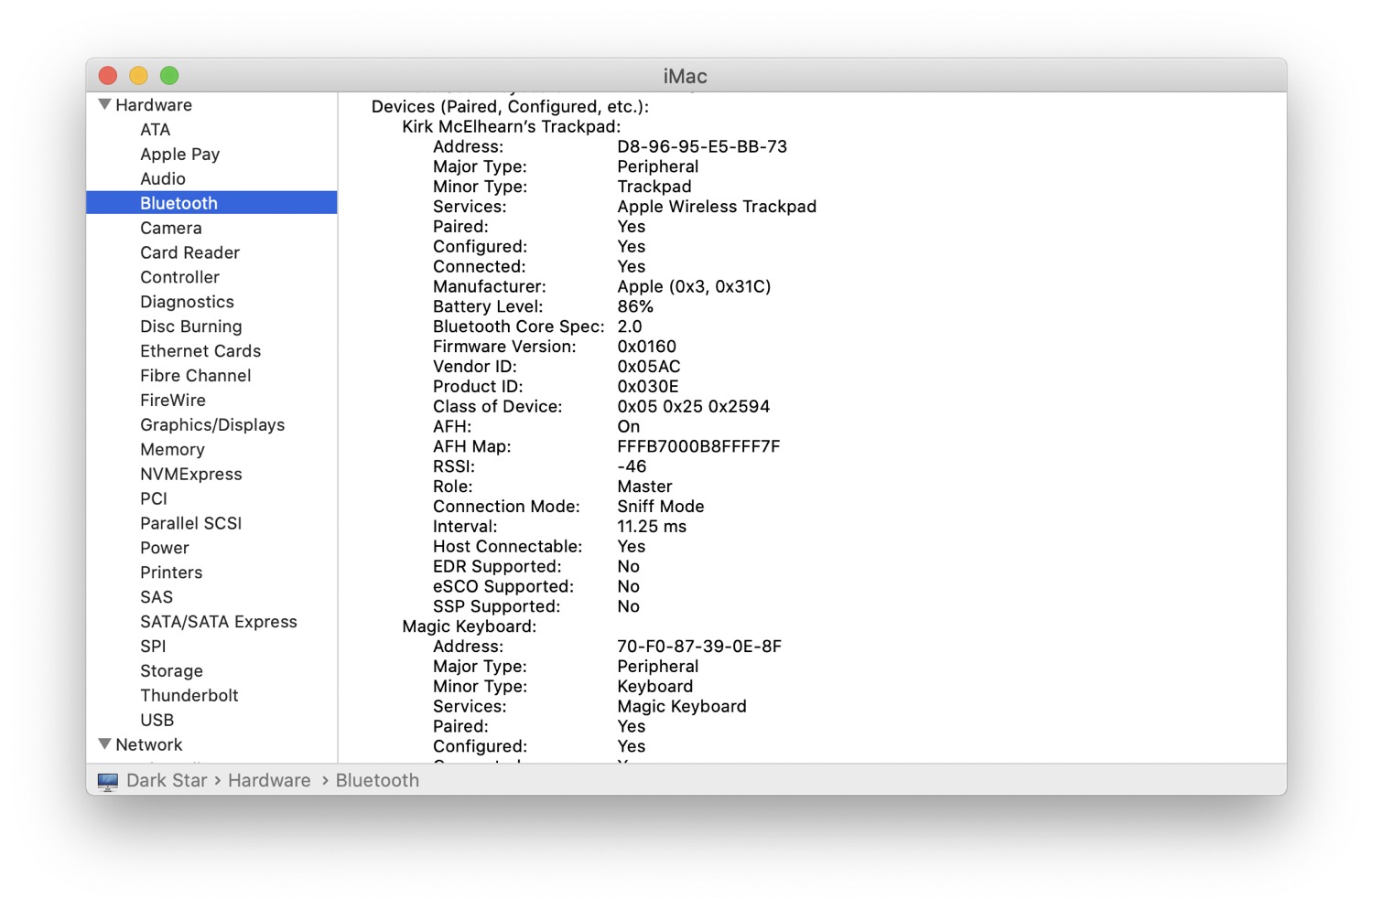Click the Host Connectable label

tap(508, 548)
